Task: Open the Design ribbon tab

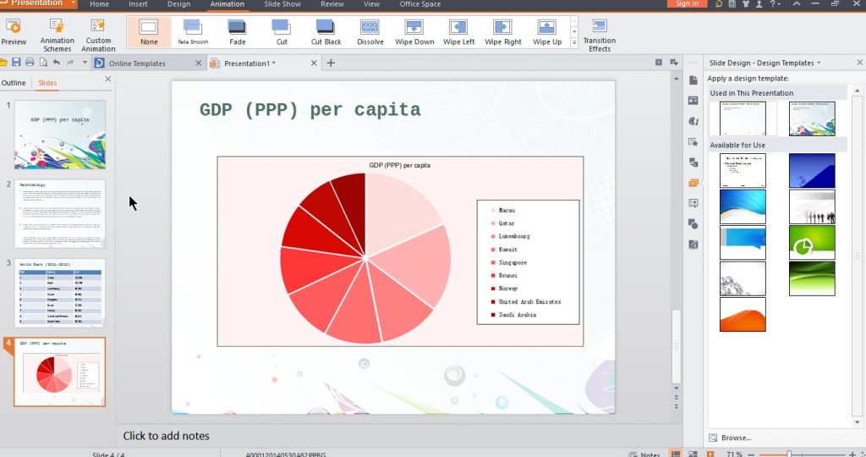Action: (x=178, y=4)
